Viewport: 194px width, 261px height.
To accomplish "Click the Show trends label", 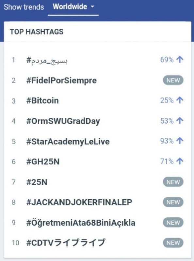I will 24,7.
